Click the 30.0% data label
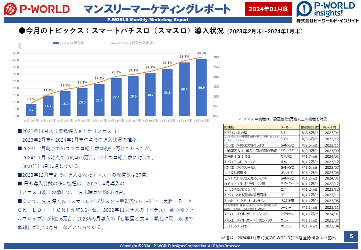The image size is (361, 250). point(201,53)
